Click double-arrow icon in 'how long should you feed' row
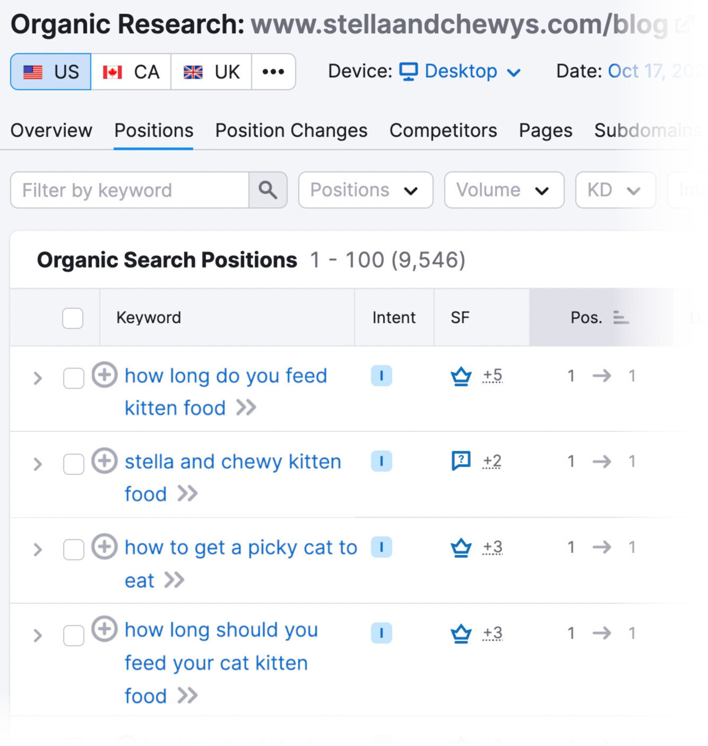This screenshot has height=746, width=708. click(x=188, y=695)
